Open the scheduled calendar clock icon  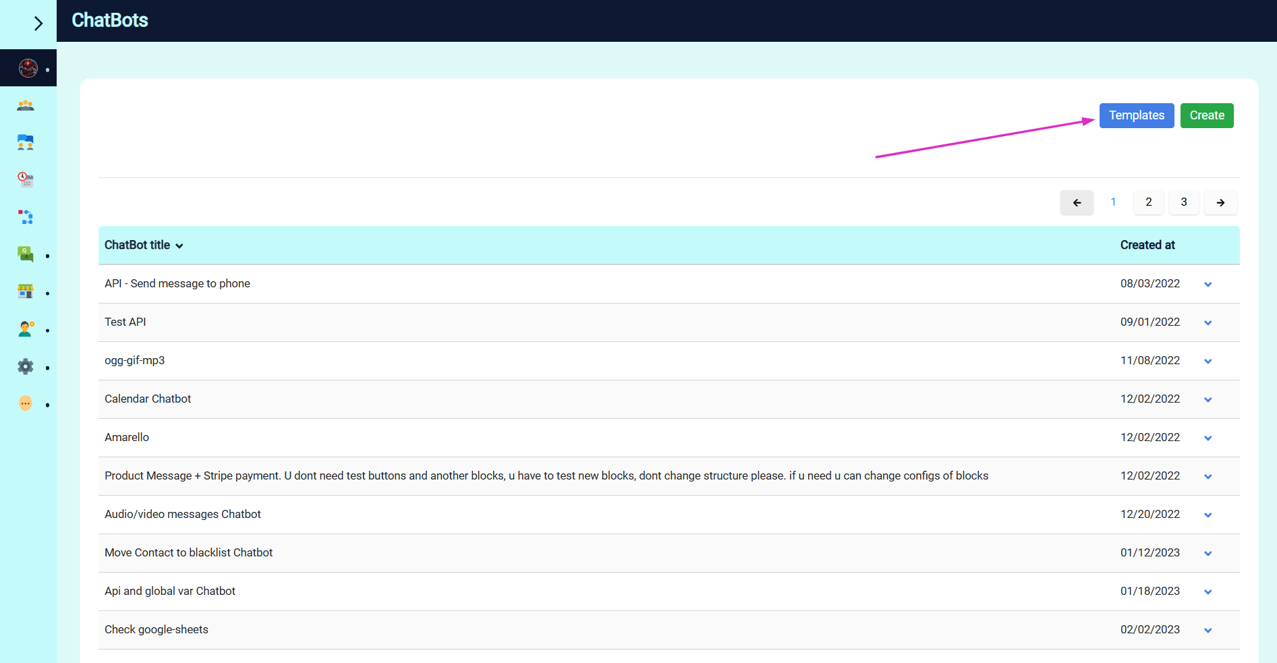[x=26, y=179]
